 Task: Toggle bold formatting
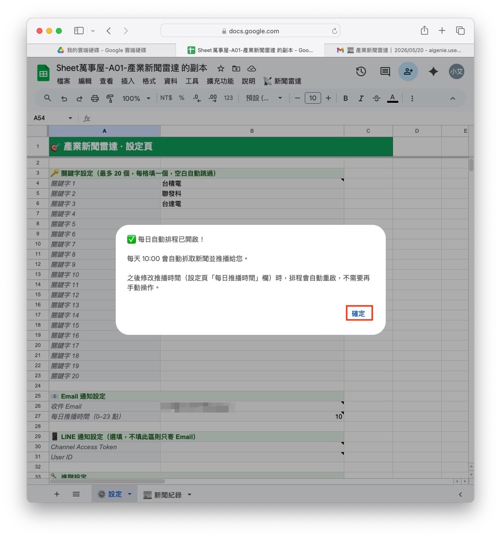[346, 98]
